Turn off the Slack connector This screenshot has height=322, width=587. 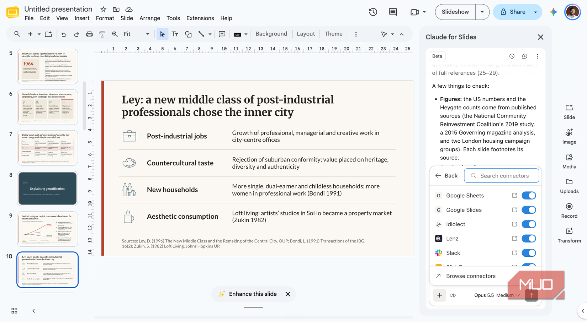[529, 253]
